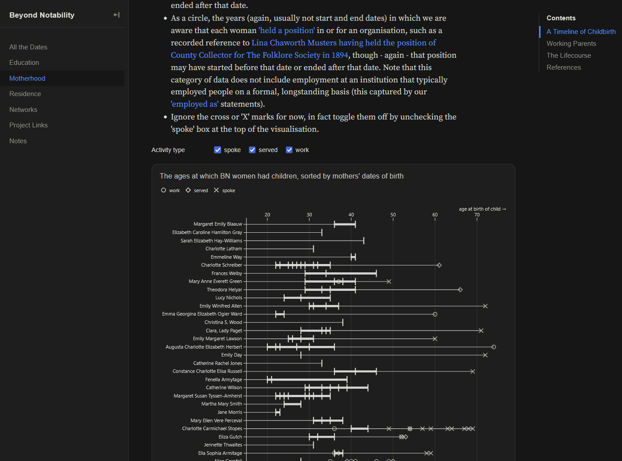Open the Networks page
Image resolution: width=622 pixels, height=461 pixels.
23,110
